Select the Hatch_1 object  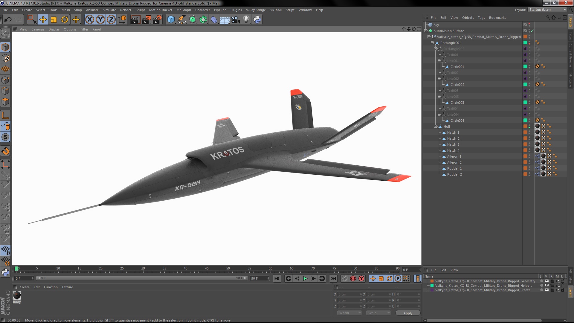point(453,132)
